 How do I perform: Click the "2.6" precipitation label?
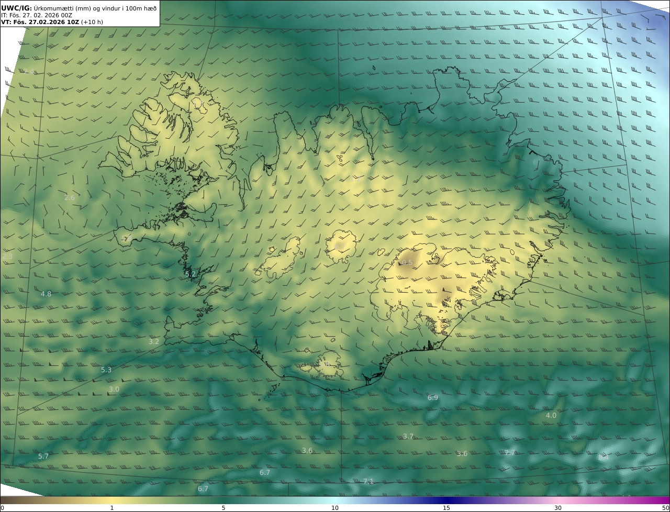[x=70, y=197]
